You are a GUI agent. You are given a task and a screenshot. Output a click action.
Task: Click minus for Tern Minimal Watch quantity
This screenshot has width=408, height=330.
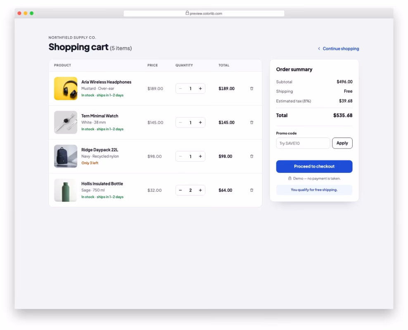coord(180,123)
